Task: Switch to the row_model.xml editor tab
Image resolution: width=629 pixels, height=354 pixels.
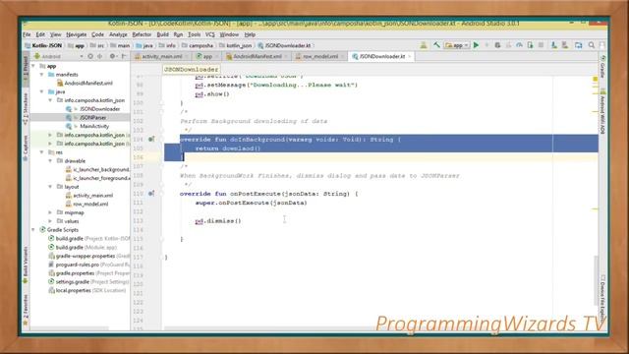Action: [x=320, y=57]
